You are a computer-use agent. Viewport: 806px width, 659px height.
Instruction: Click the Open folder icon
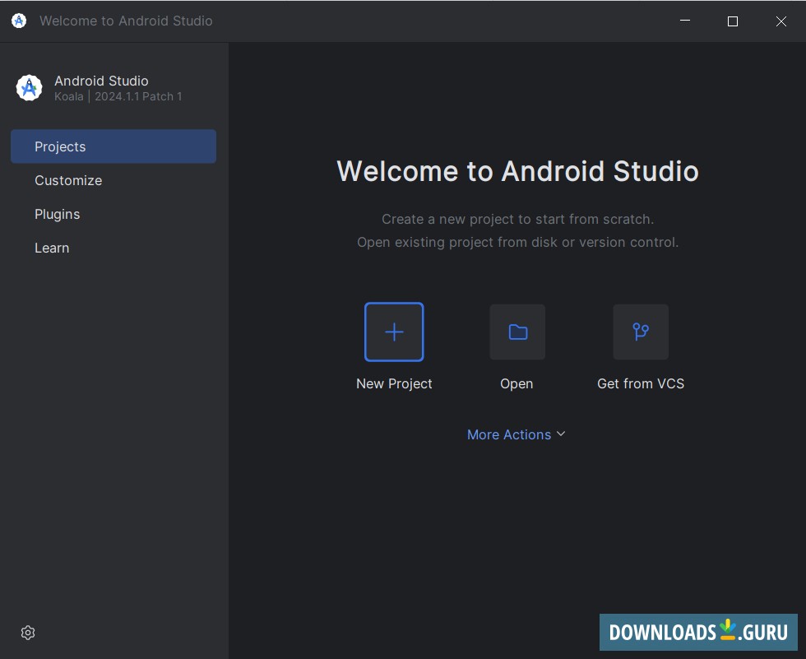click(x=516, y=332)
